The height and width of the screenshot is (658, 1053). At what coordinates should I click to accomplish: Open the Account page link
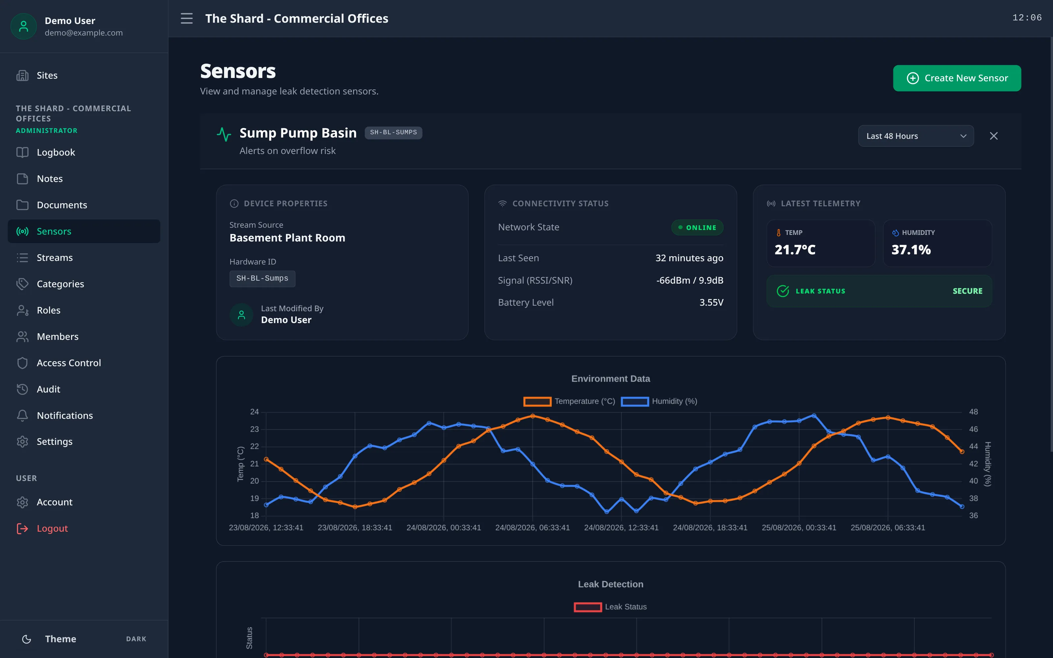coord(84,502)
